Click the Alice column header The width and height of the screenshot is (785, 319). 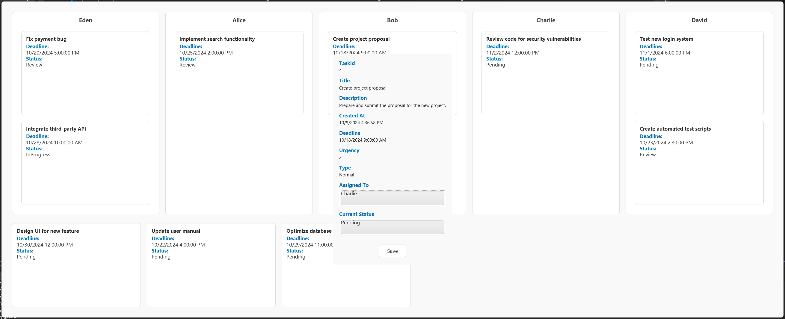[238, 20]
